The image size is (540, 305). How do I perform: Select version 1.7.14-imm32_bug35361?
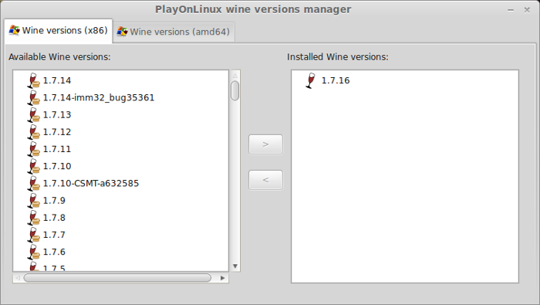tap(99, 98)
